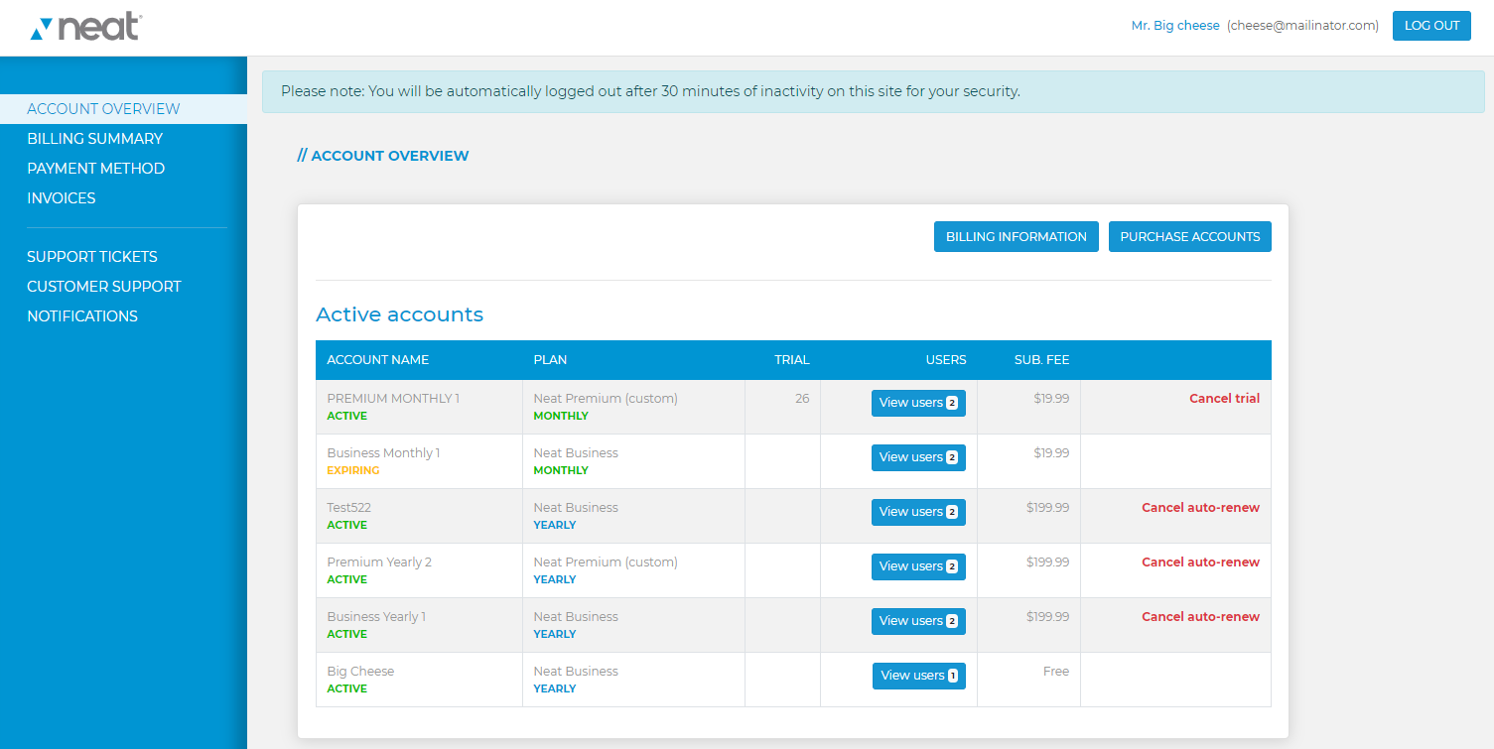
Task: Click $19.99 fee of Business Monthly 1
Action: [1050, 453]
